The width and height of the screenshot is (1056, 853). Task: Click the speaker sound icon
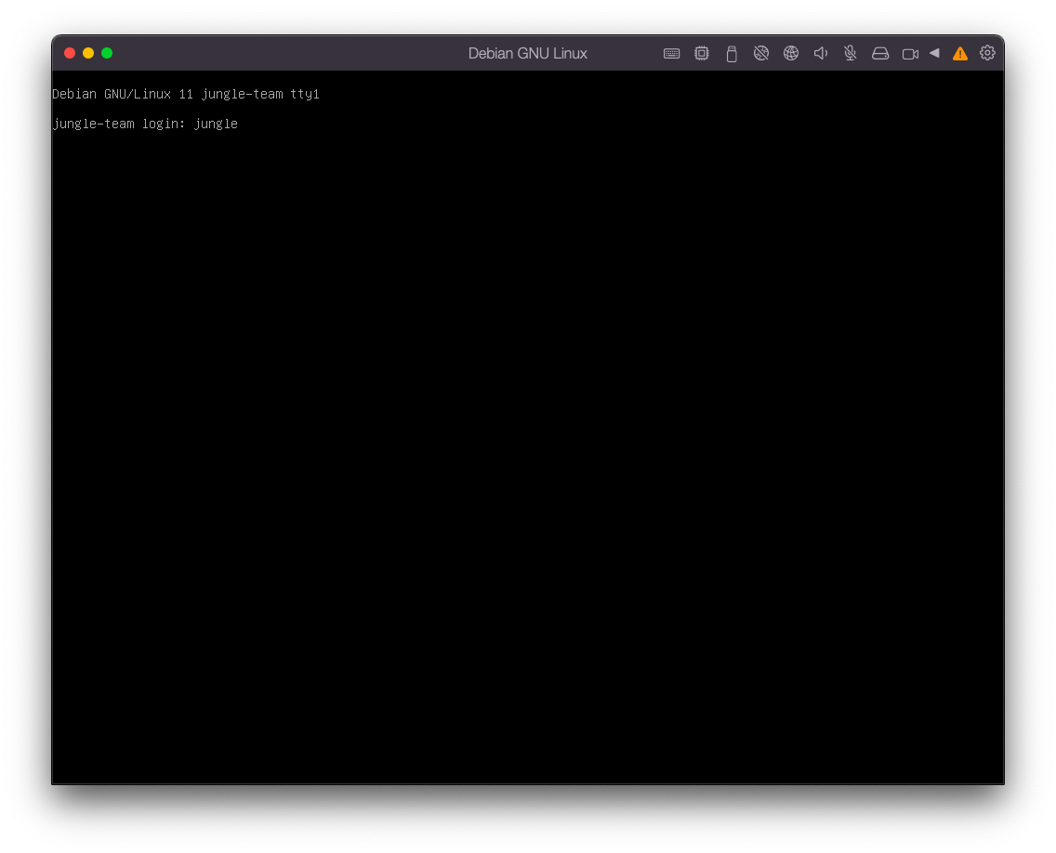click(x=821, y=54)
